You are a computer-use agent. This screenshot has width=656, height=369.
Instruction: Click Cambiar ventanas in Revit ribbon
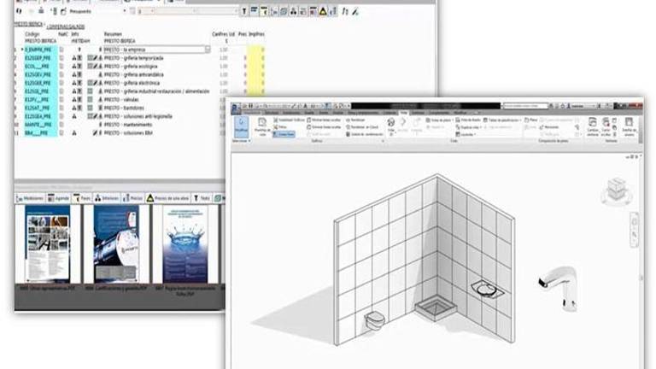[593, 126]
